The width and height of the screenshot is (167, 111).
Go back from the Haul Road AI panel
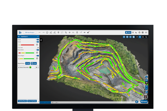19,37
